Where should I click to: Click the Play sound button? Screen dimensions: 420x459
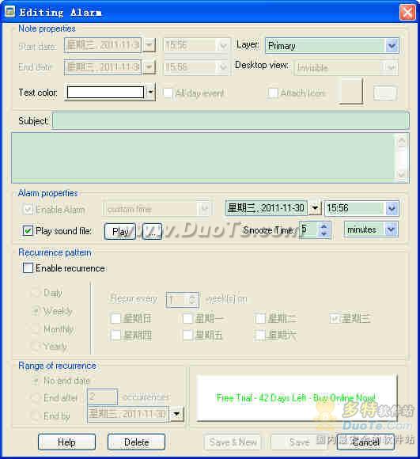[x=120, y=232]
